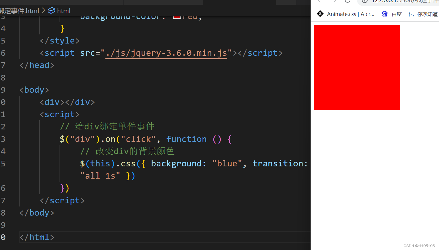This screenshot has width=439, height=250.
Task: Click the closing head tag
Action: [37, 65]
